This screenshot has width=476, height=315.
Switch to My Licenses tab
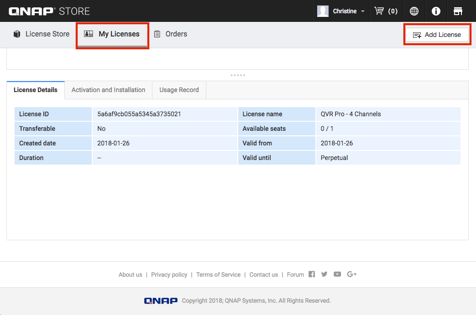coord(112,35)
